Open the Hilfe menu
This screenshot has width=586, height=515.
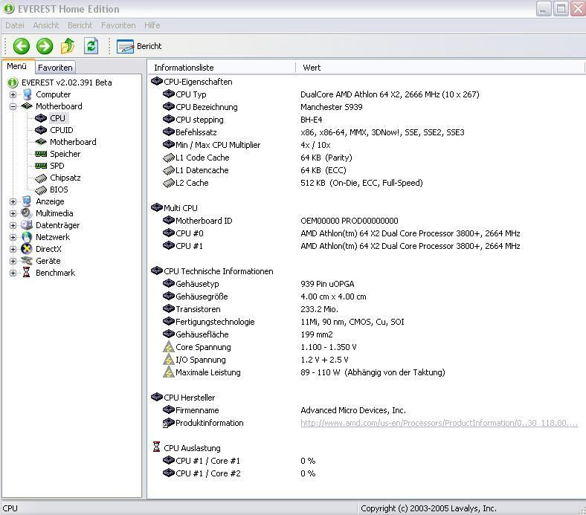[x=152, y=25]
